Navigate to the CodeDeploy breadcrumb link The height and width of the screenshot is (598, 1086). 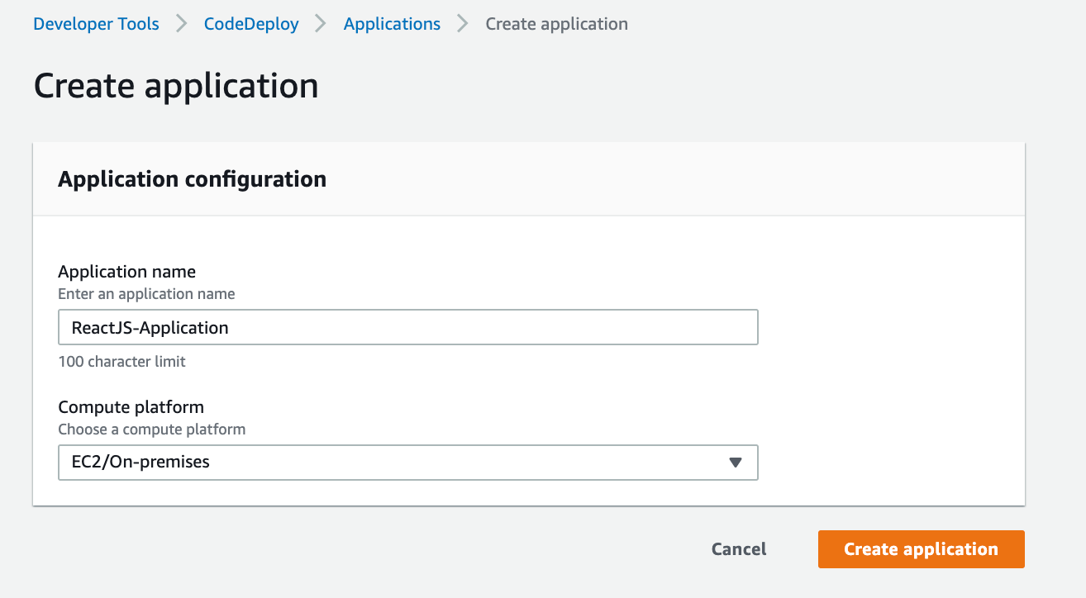click(x=251, y=24)
